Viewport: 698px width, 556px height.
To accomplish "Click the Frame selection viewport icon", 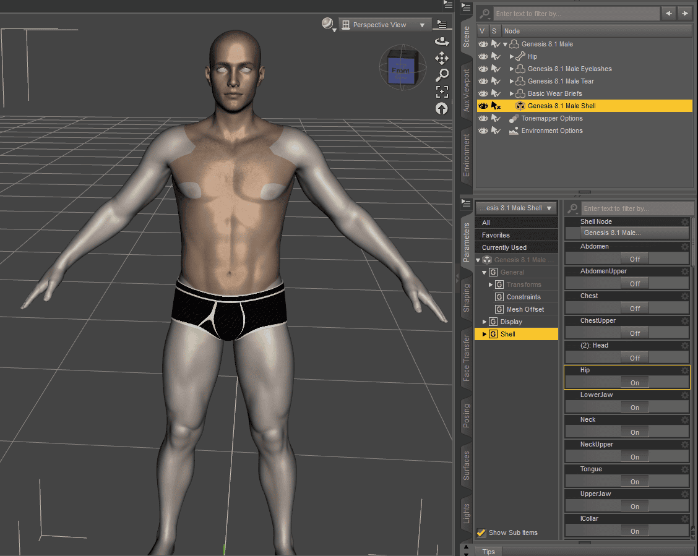I will tap(442, 92).
